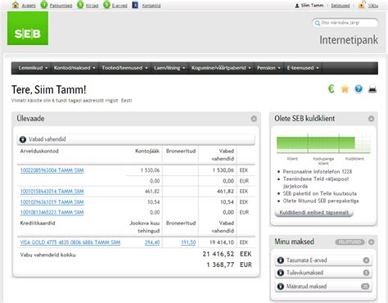The image size is (388, 303).
Task: Expand the Määratud maksed row
Action: pos(281,287)
